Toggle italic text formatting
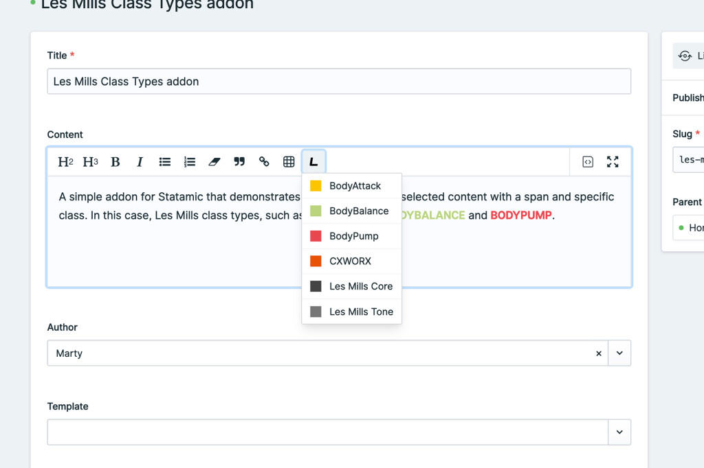 pos(140,162)
